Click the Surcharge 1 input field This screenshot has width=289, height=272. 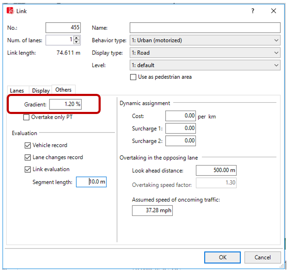[180, 128]
